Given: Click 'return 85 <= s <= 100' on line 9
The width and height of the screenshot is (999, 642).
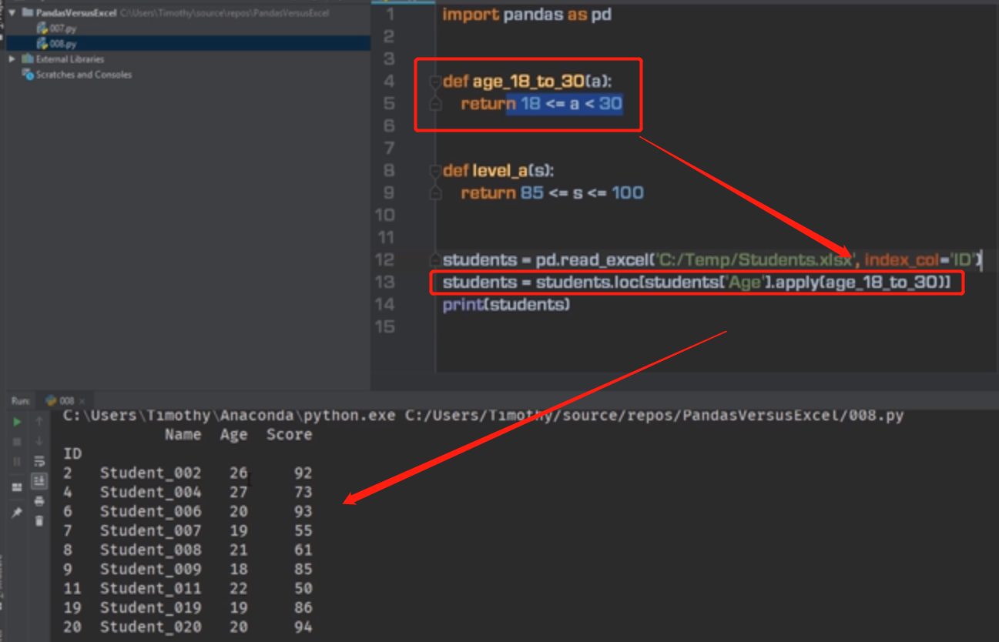Looking at the screenshot, I should (552, 192).
